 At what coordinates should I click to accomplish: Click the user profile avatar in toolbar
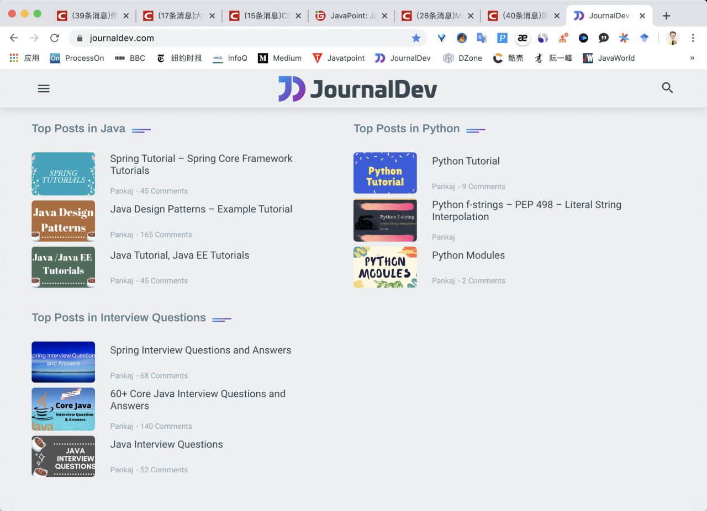[x=672, y=38]
